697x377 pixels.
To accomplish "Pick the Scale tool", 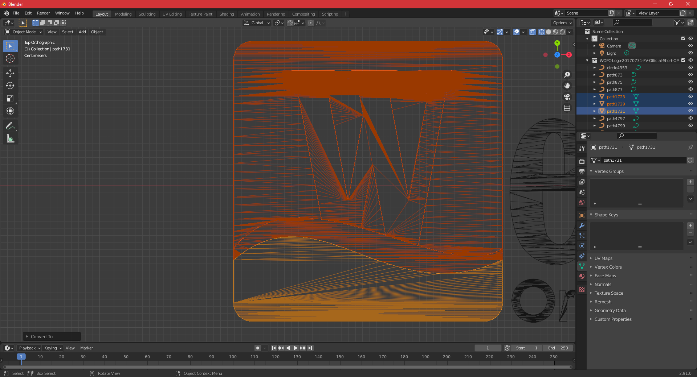I will [10, 98].
